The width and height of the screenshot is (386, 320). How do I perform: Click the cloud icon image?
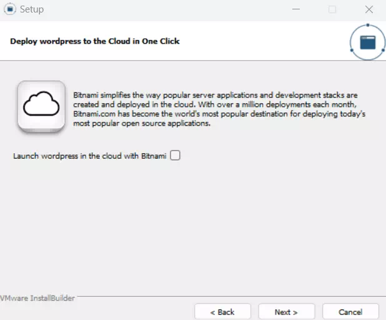(41, 106)
